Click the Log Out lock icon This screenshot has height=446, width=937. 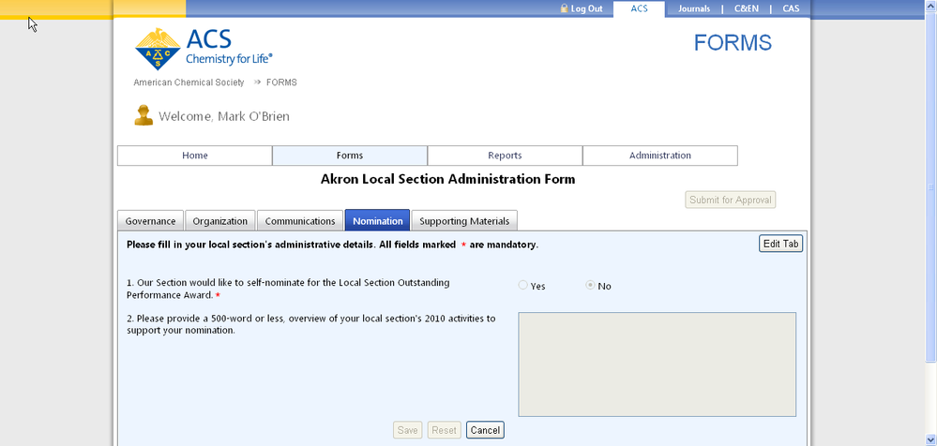pos(564,8)
